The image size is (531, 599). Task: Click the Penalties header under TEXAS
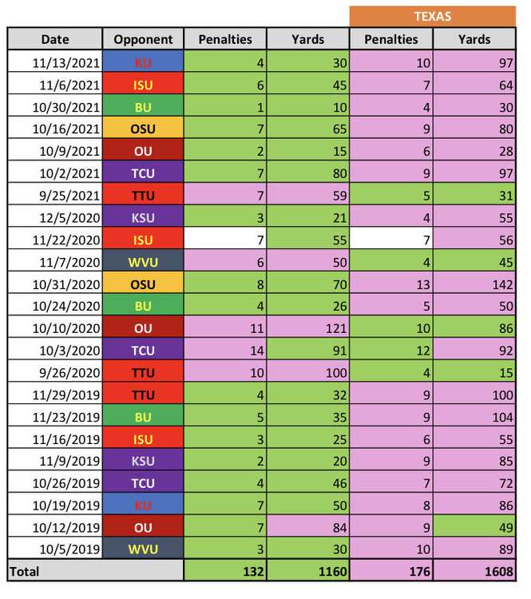coord(390,39)
